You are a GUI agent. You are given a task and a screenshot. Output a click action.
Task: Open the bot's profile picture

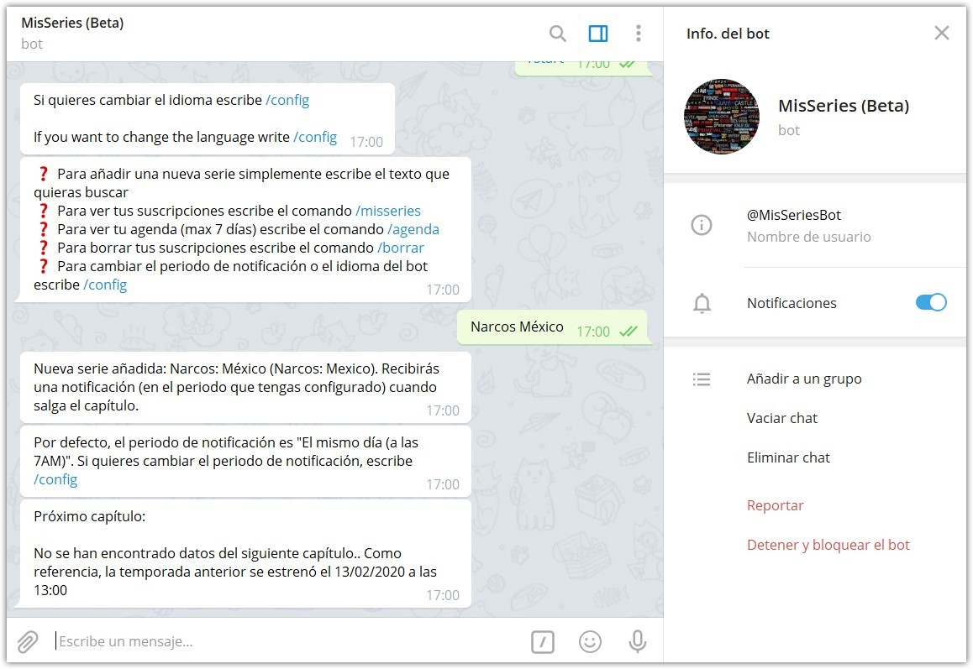click(722, 117)
